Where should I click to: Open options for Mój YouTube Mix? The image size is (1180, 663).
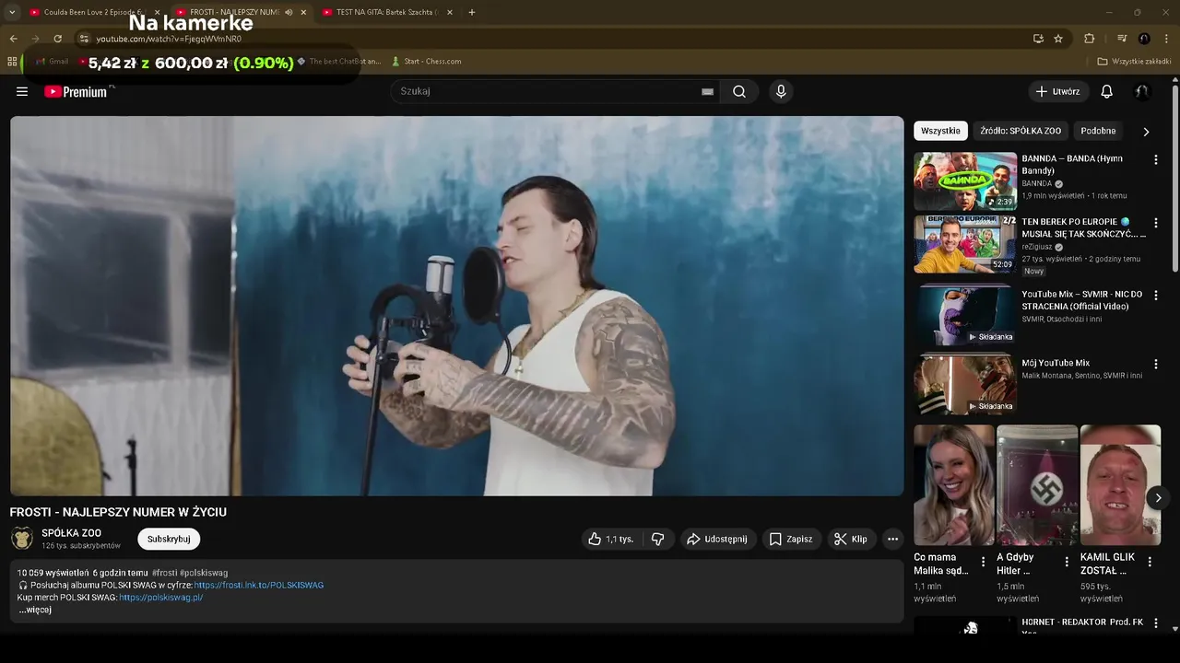1156,365
